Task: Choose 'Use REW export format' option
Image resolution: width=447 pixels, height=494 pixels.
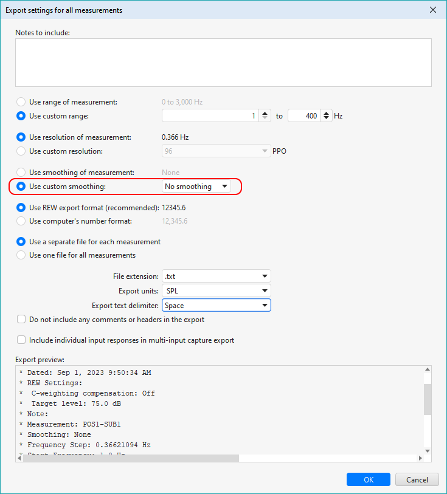Action: (x=21, y=208)
